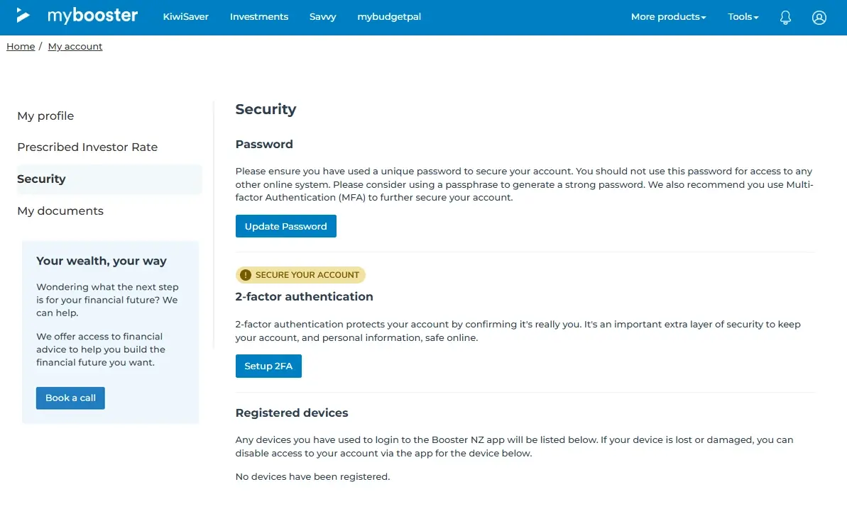Open the Savvy navigation item
847x516 pixels.
point(322,17)
